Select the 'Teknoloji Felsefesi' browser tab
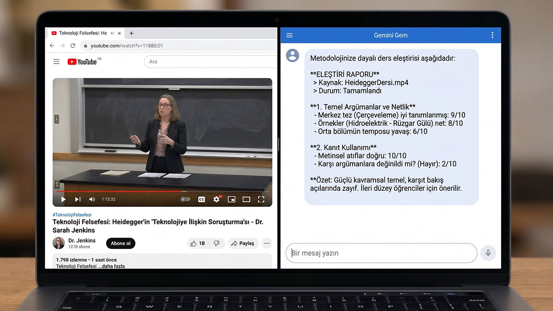 click(86, 33)
